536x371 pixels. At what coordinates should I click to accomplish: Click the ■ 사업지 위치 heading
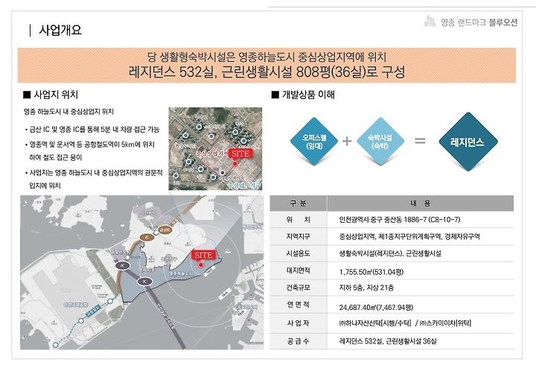click(x=51, y=95)
